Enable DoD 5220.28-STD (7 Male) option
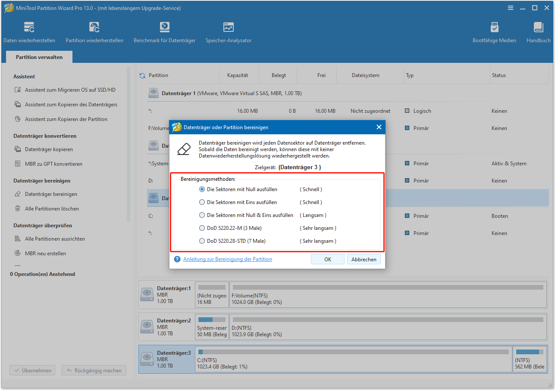 [202, 241]
